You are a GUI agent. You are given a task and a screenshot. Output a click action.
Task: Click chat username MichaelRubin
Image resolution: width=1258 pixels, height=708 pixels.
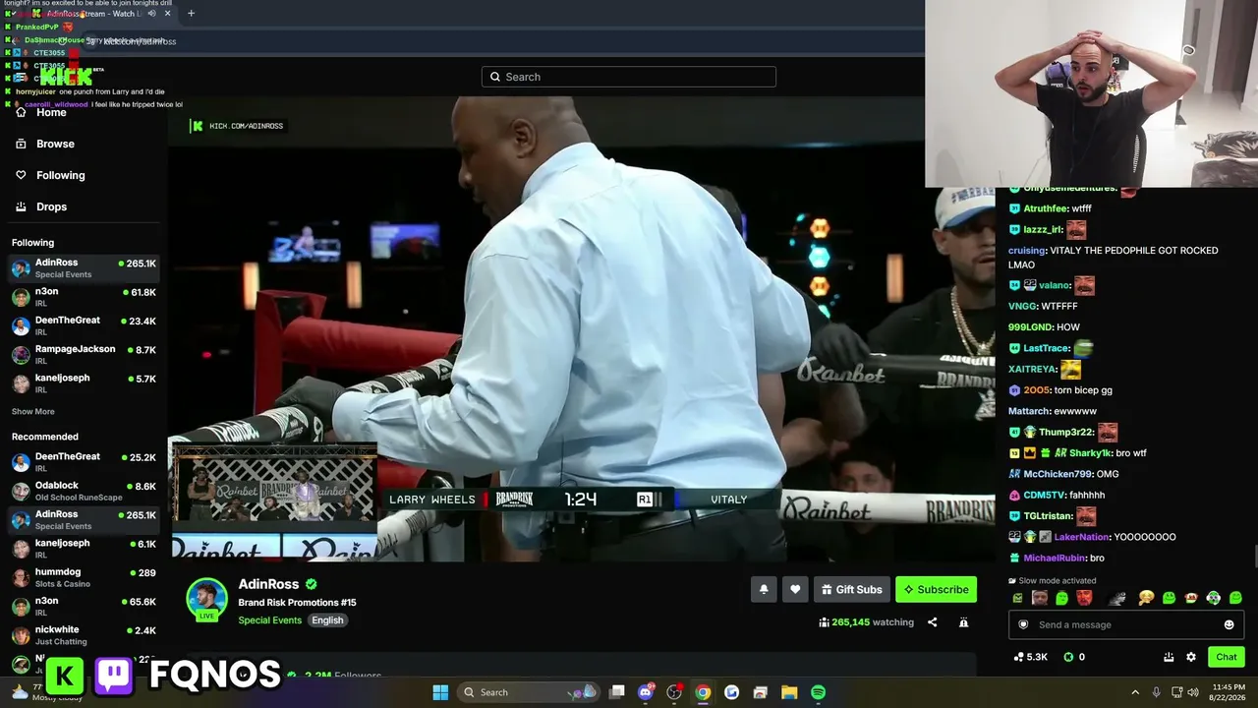(x=1055, y=558)
